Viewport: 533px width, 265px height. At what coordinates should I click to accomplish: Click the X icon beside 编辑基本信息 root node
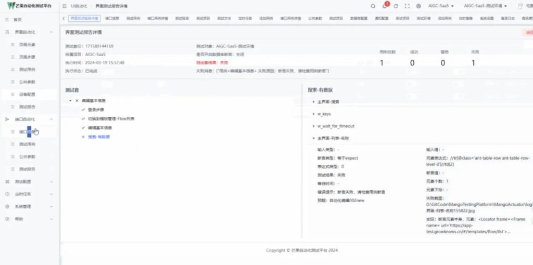click(77, 101)
